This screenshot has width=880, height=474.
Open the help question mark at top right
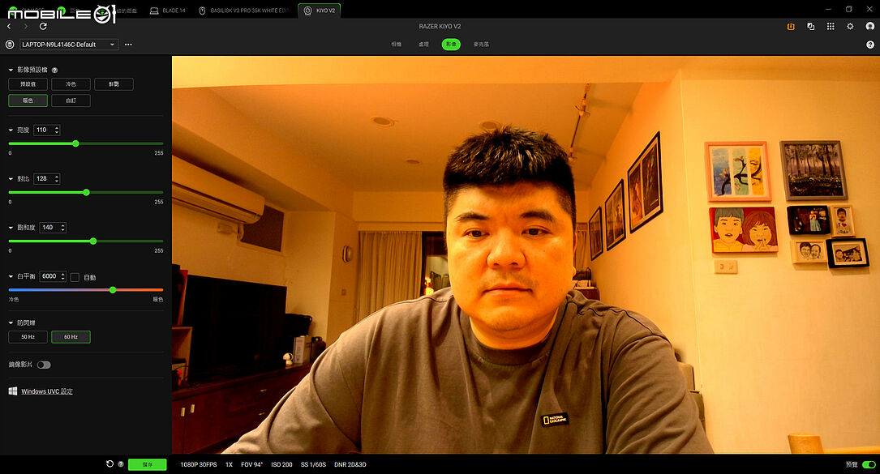tap(870, 45)
